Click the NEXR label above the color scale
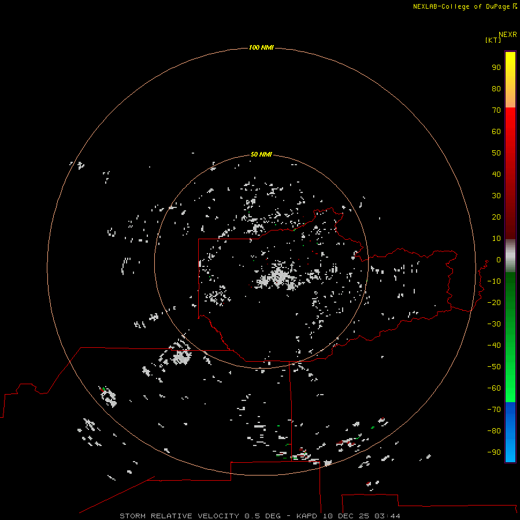This screenshot has height=520, width=520. pyautogui.click(x=508, y=35)
